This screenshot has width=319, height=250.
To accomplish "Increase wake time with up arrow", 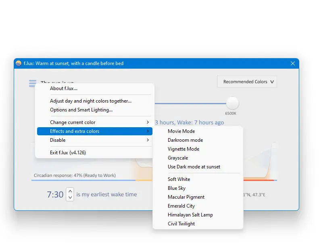I will coord(70,191).
